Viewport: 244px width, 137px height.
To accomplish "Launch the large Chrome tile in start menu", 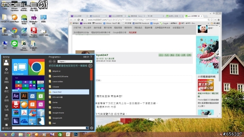I will (37, 67).
